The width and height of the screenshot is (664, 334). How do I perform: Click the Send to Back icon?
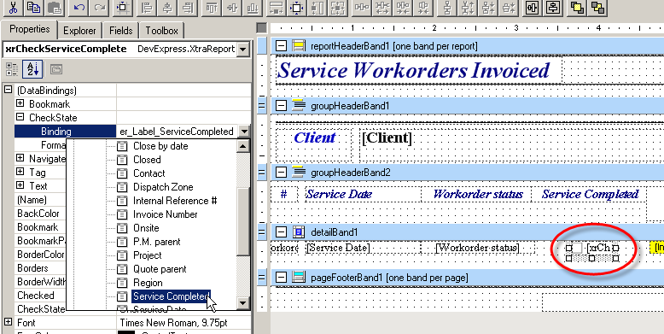point(597,7)
